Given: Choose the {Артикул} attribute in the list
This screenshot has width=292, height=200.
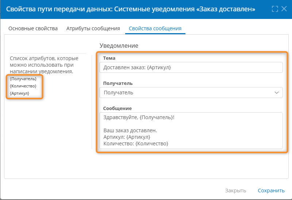Looking at the screenshot, I should [19, 93].
